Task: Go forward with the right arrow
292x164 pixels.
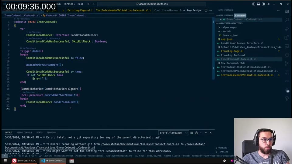Action: pyautogui.click(x=93, y=4)
